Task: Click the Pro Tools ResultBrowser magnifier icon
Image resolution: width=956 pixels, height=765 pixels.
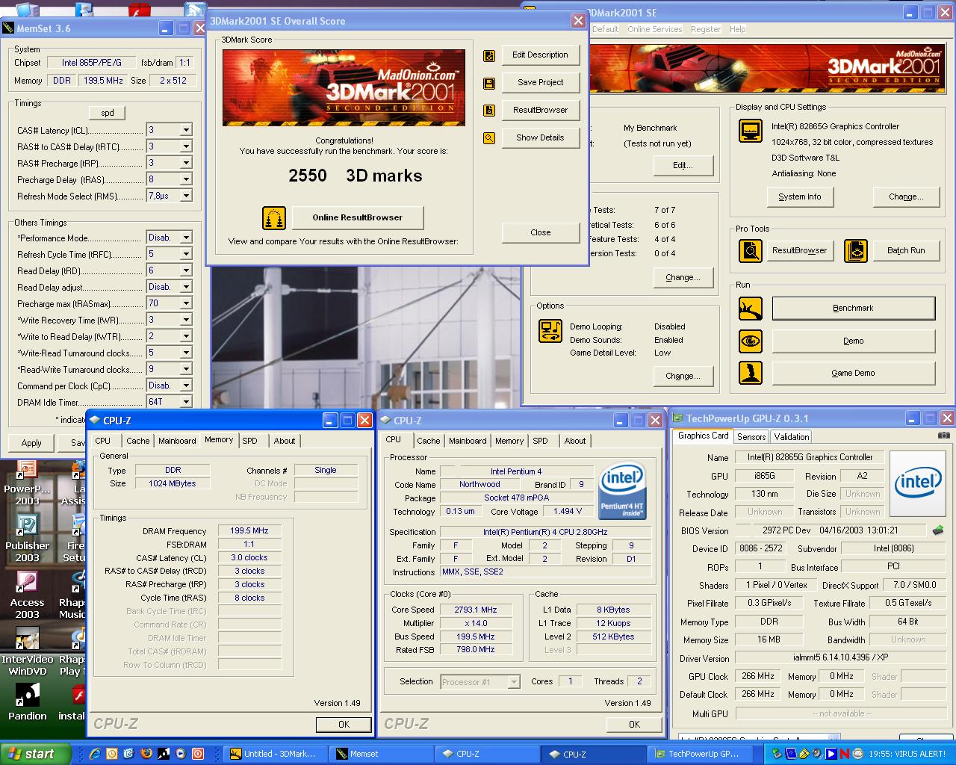Action: [750, 251]
